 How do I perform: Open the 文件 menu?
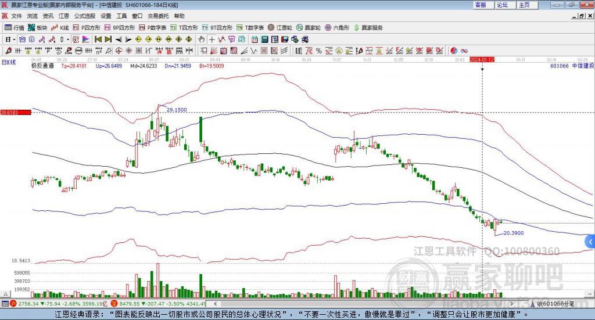point(16,16)
